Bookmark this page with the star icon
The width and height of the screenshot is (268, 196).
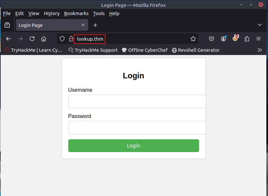point(193,39)
